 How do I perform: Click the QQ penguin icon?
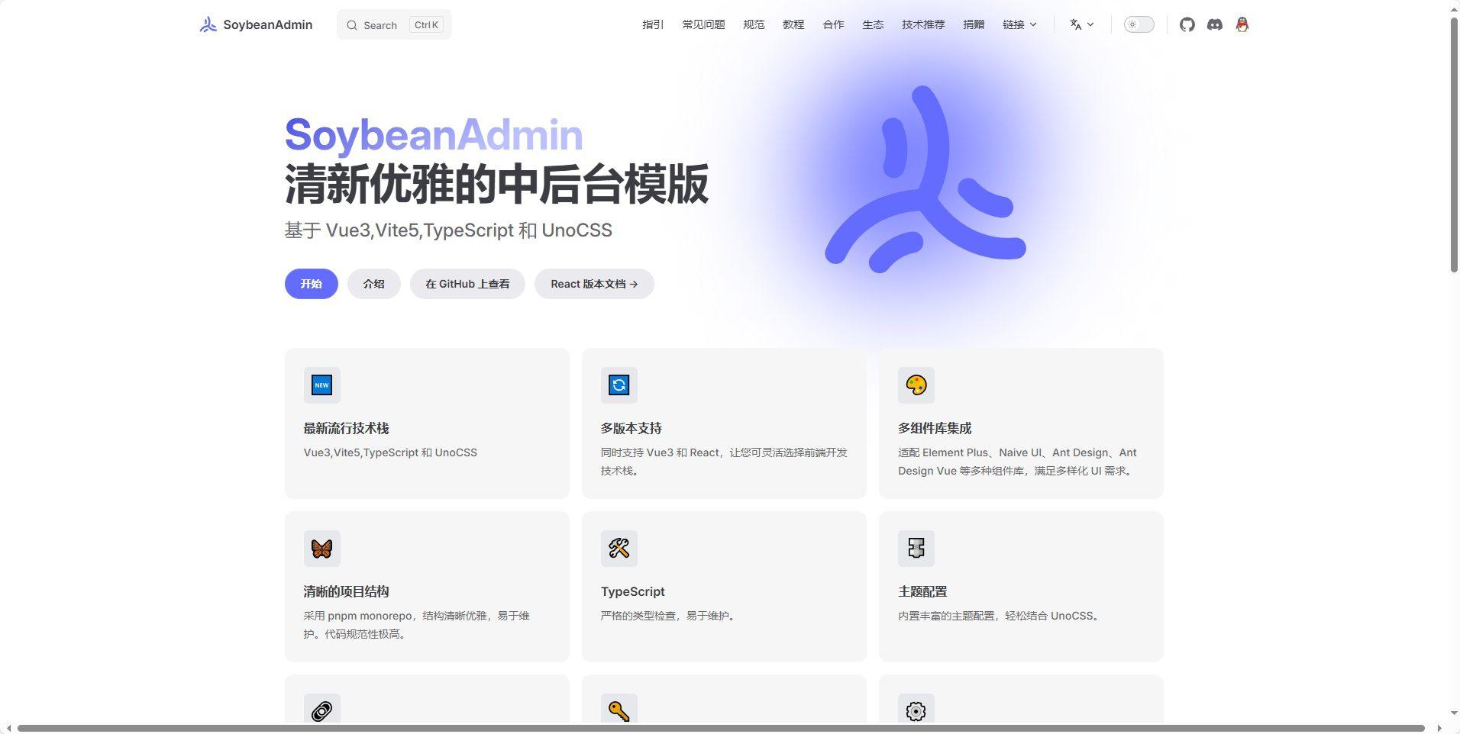click(1242, 24)
